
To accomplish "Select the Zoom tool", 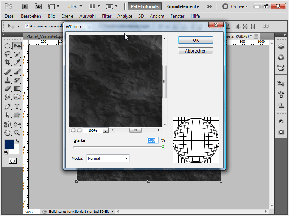I will coord(17,132).
